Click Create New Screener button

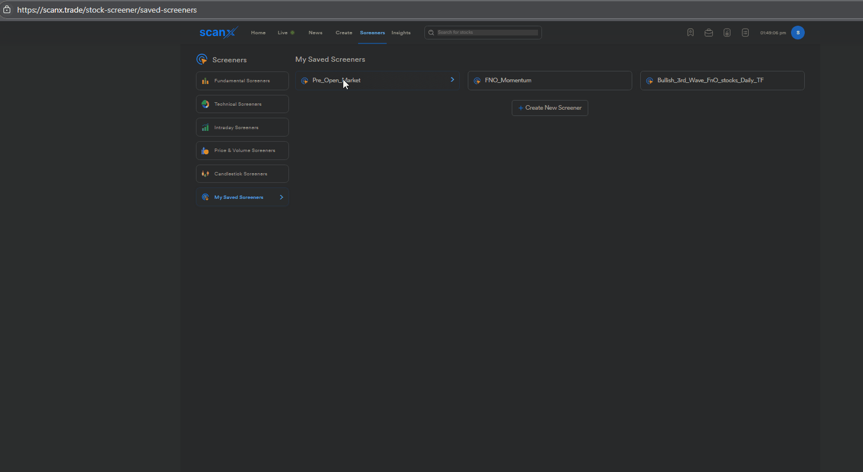pyautogui.click(x=550, y=108)
